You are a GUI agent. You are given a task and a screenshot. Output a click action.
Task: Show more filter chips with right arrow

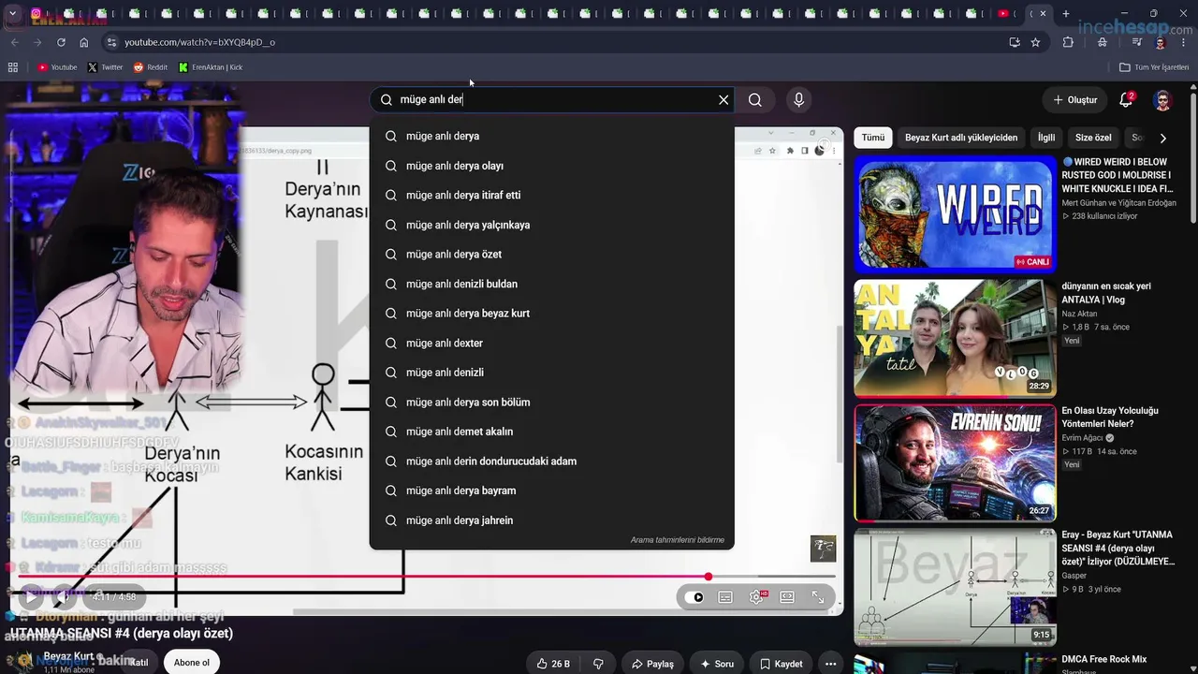click(1162, 138)
